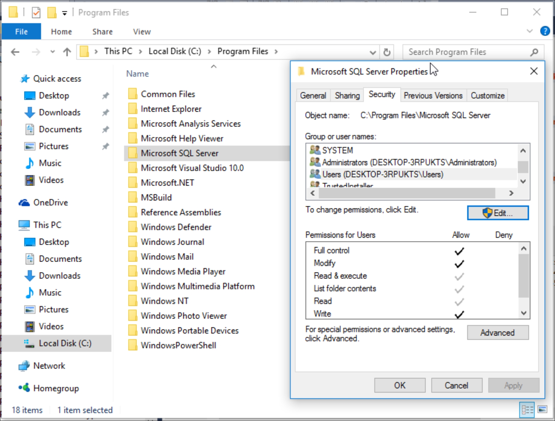Click Edit button to change permissions
Screen dimensions: 555x421
point(498,213)
